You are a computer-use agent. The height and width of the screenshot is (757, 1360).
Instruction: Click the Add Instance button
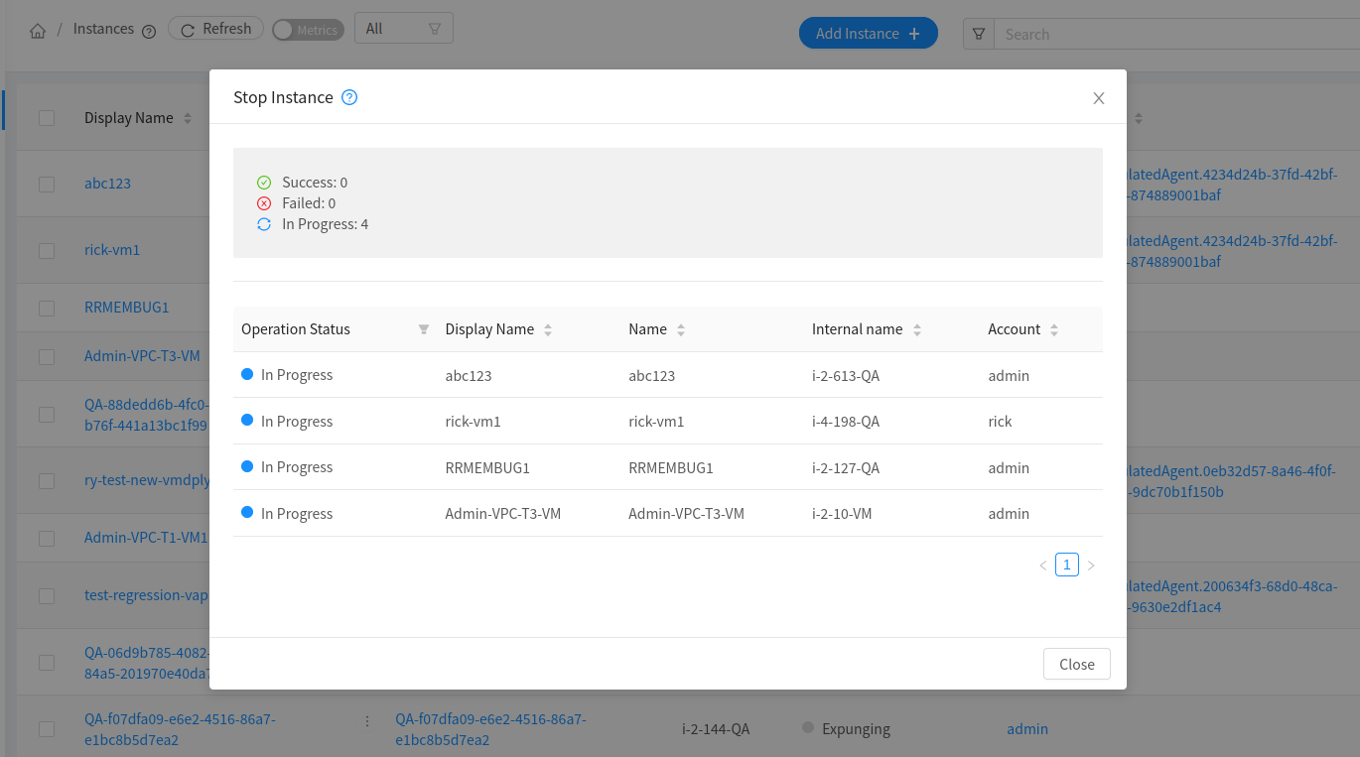coord(869,34)
